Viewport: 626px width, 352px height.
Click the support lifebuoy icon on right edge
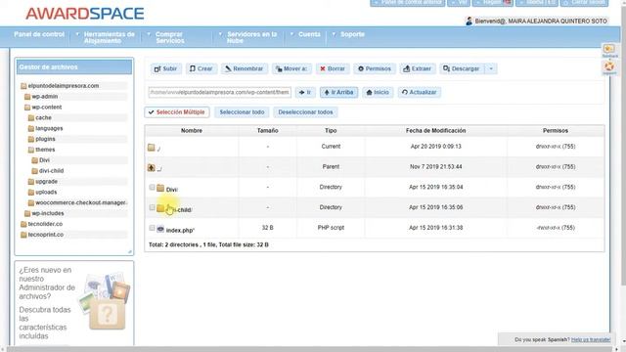coord(609,67)
